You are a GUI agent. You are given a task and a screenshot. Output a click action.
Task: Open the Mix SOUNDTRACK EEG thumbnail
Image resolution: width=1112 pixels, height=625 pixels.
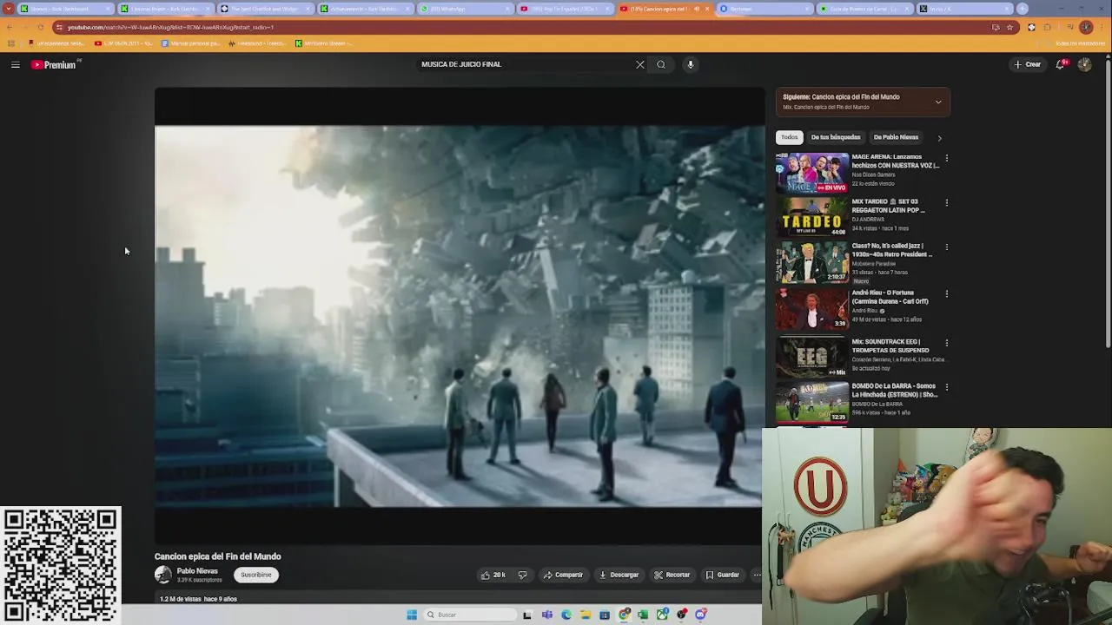click(x=812, y=357)
